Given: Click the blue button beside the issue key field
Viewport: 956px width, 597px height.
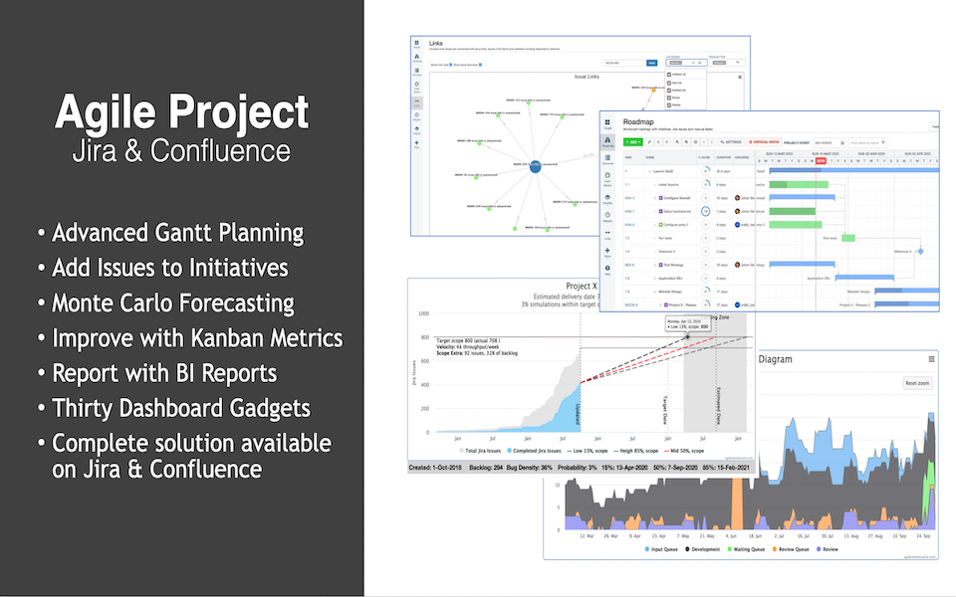Looking at the screenshot, I should point(651,63).
